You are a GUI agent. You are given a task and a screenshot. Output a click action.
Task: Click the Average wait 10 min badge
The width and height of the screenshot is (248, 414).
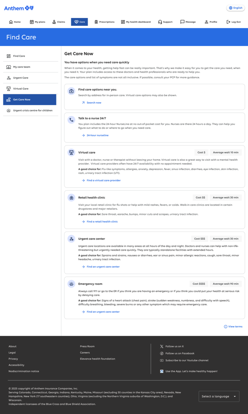[226, 152]
